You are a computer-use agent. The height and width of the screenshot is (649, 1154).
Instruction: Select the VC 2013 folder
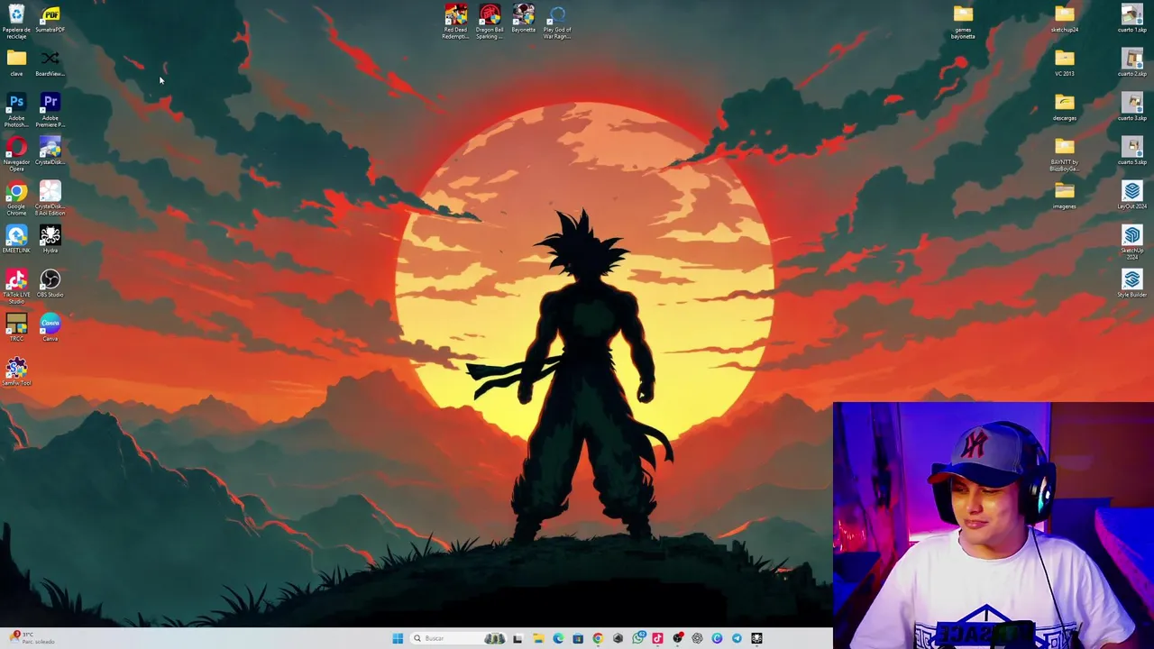[1065, 63]
